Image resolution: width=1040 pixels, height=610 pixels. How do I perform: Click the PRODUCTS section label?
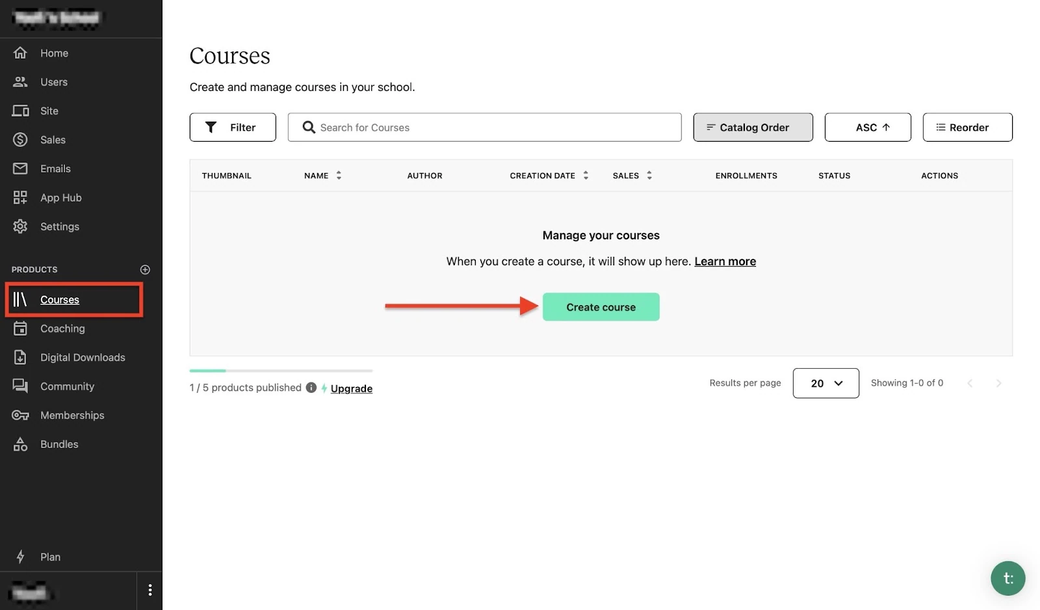point(34,269)
